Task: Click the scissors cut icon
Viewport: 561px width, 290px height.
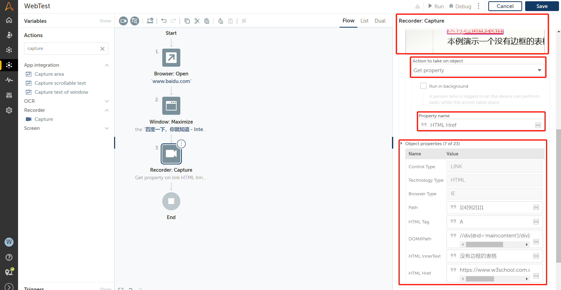Action: click(197, 21)
